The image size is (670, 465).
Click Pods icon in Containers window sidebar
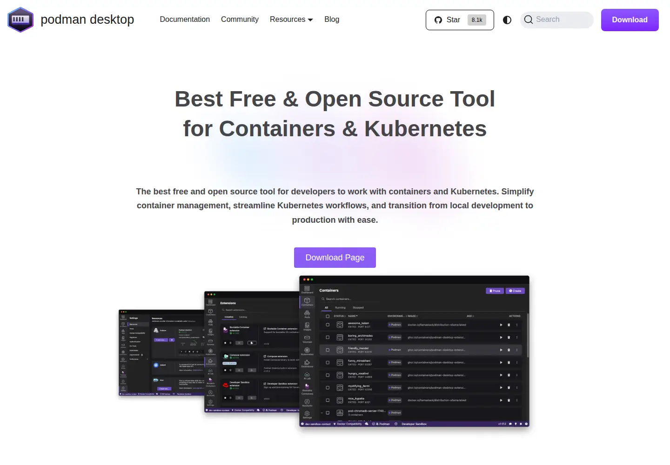[307, 314]
